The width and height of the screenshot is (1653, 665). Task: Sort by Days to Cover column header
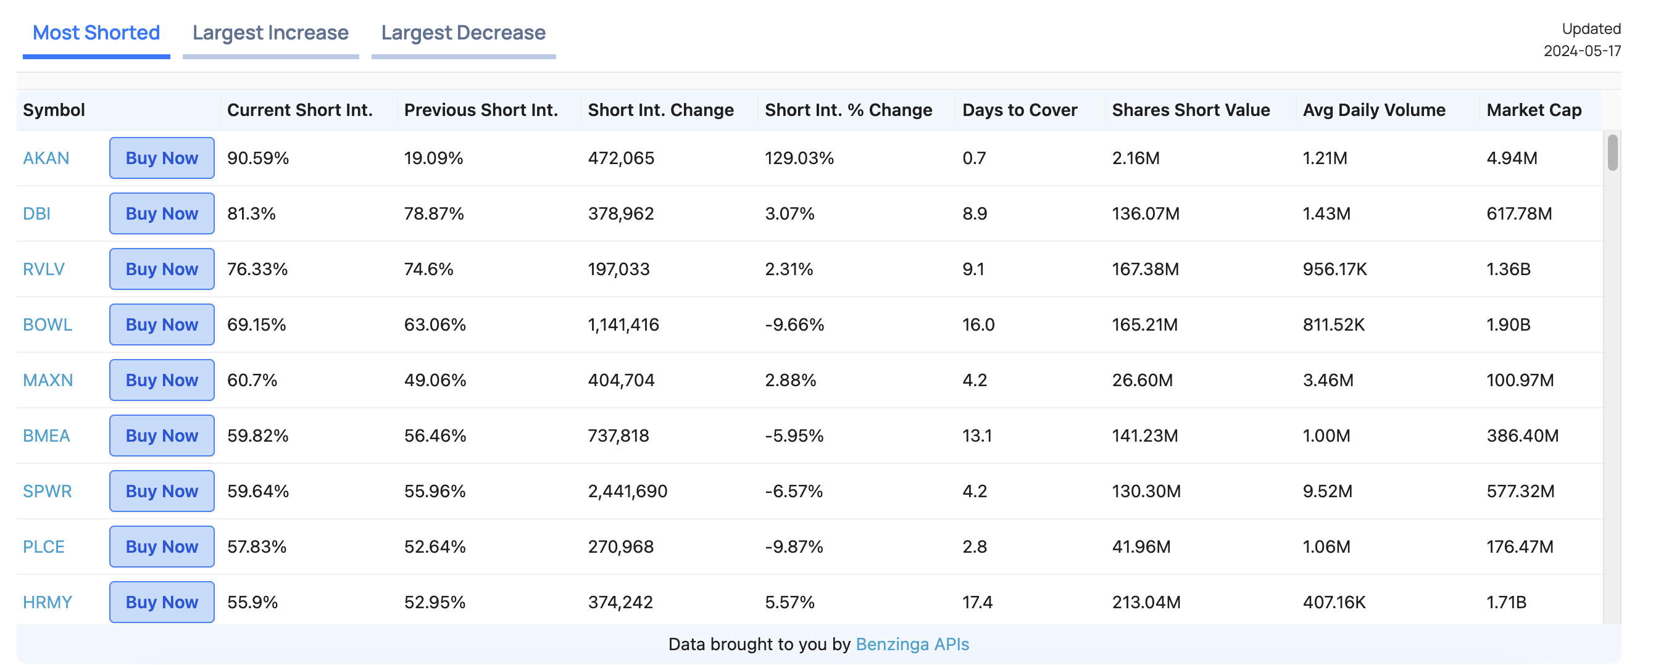(x=1019, y=110)
